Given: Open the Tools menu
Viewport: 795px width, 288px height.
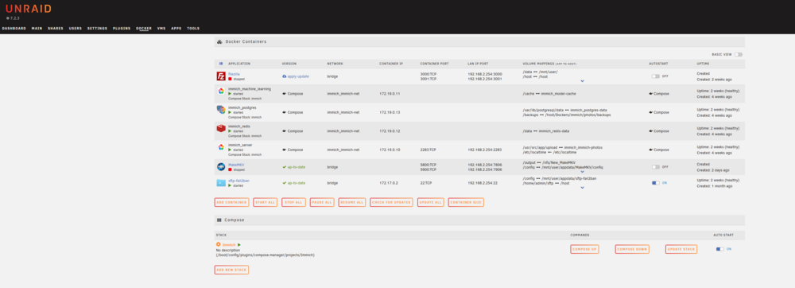Looking at the screenshot, I should 193,29.
